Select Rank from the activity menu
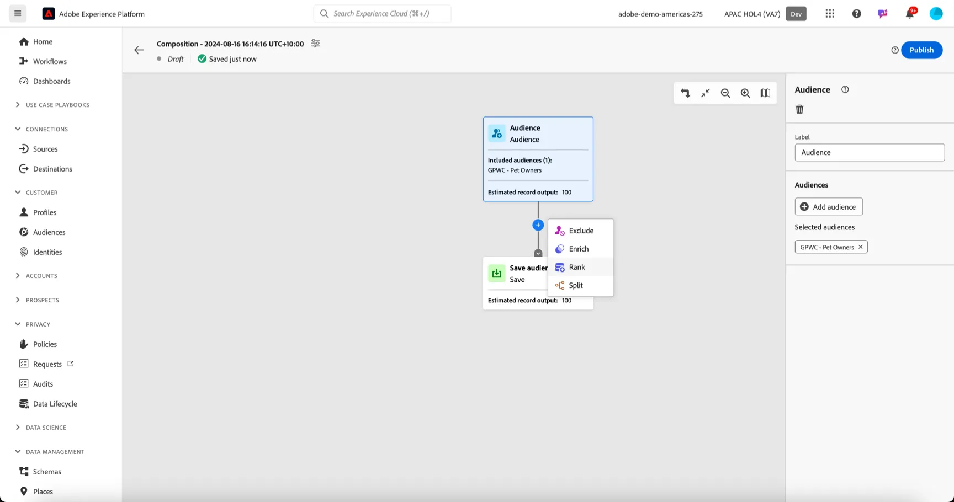This screenshot has height=502, width=954. (x=581, y=267)
